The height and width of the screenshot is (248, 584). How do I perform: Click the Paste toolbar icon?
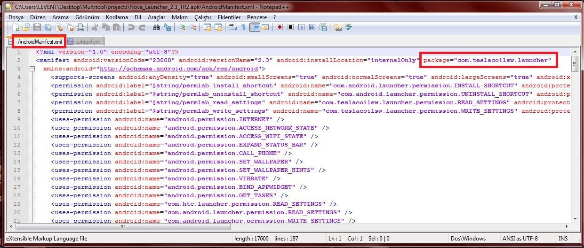tap(117, 28)
